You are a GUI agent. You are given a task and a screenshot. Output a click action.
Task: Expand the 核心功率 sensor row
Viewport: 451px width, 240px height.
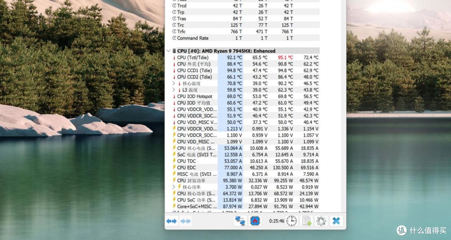[x=174, y=187]
